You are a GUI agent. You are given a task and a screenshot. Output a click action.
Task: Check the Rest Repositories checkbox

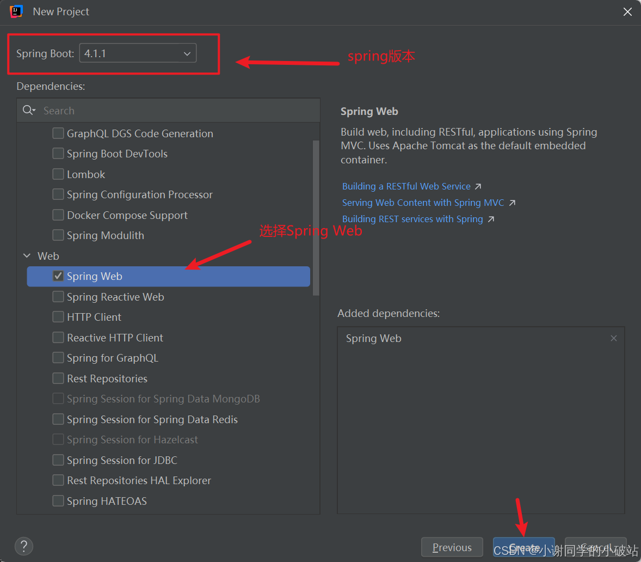[58, 378]
